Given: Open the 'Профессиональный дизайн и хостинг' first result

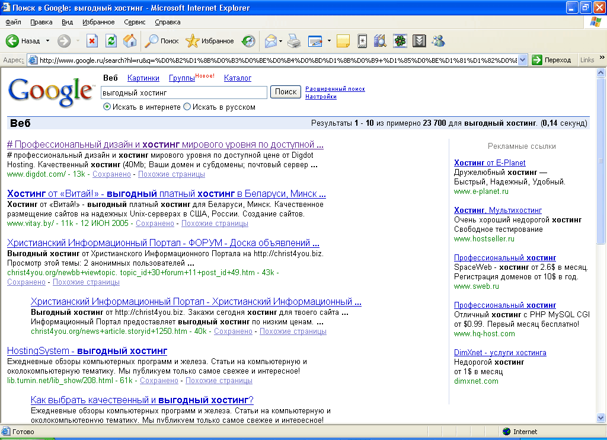Looking at the screenshot, I should point(165,145).
